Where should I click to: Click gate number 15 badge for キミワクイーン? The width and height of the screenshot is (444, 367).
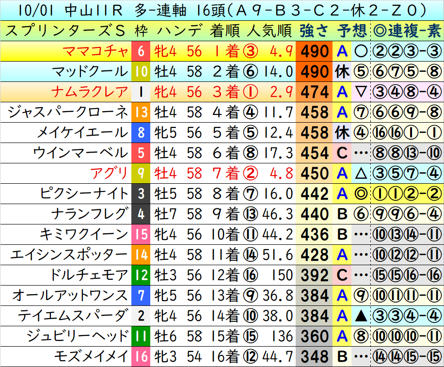click(x=141, y=235)
